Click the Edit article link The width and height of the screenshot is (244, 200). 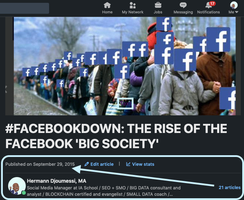[102, 164]
